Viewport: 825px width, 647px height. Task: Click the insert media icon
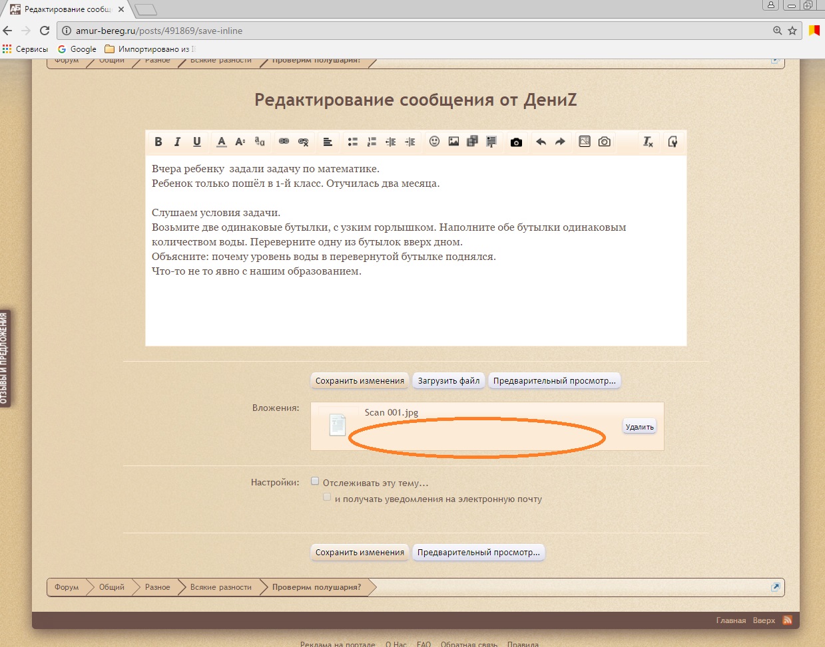472,142
